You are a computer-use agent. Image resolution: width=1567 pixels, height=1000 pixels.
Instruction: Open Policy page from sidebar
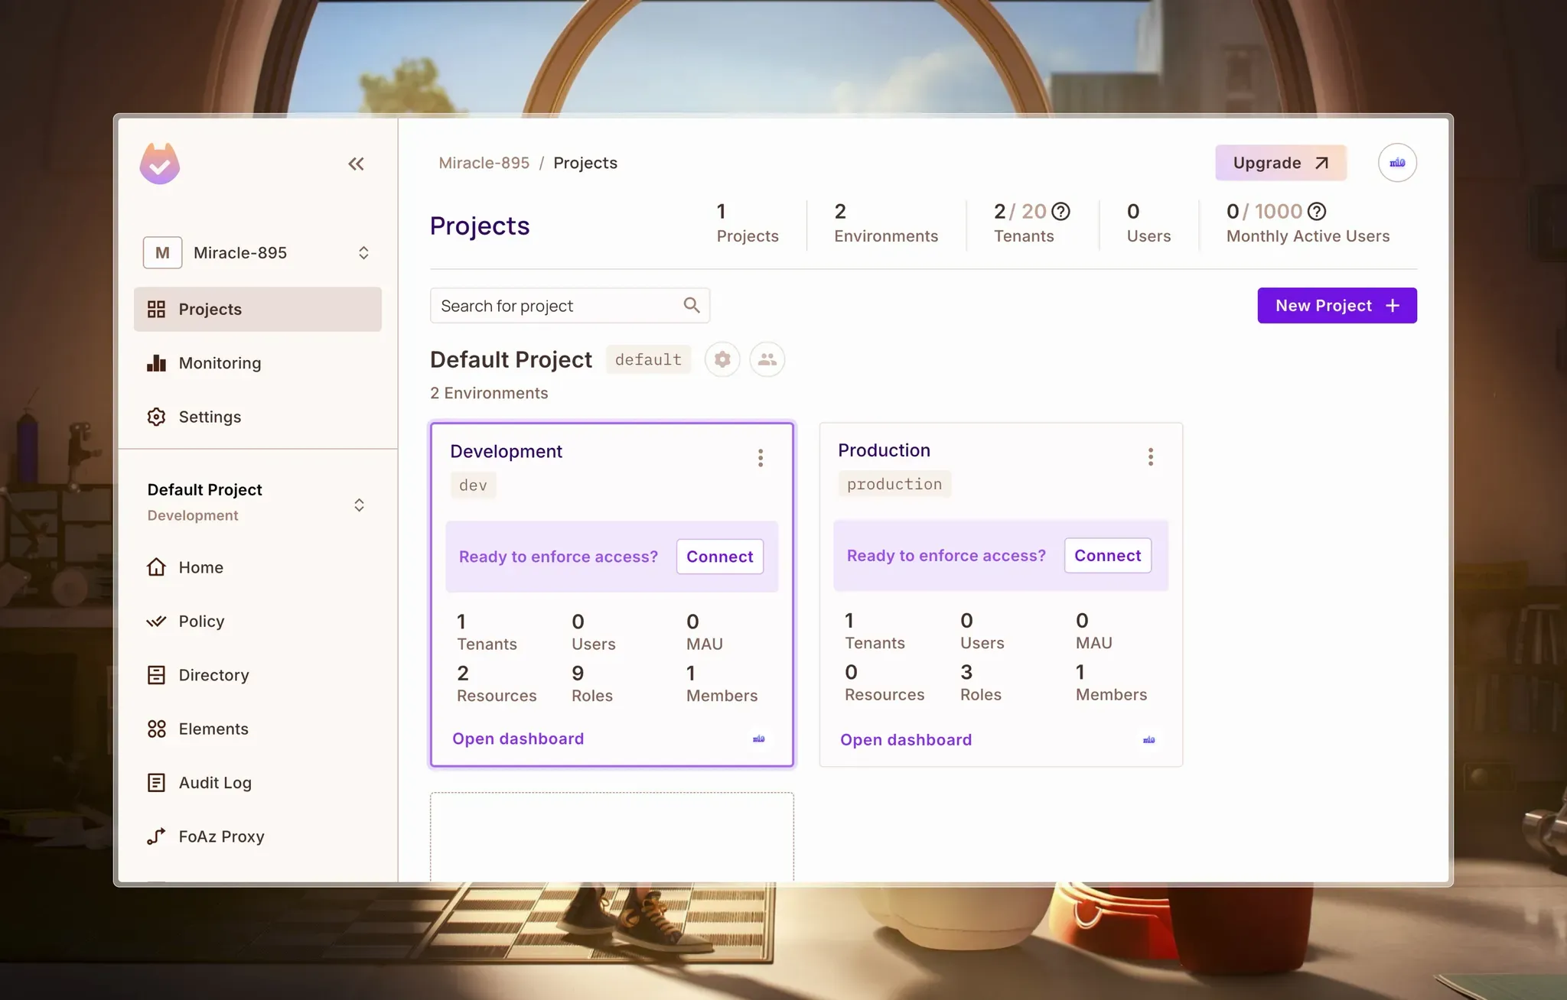click(x=201, y=621)
